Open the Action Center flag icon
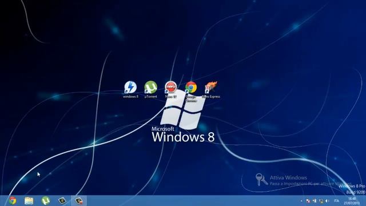The height and width of the screenshot is (206, 366). pyautogui.click(x=308, y=201)
